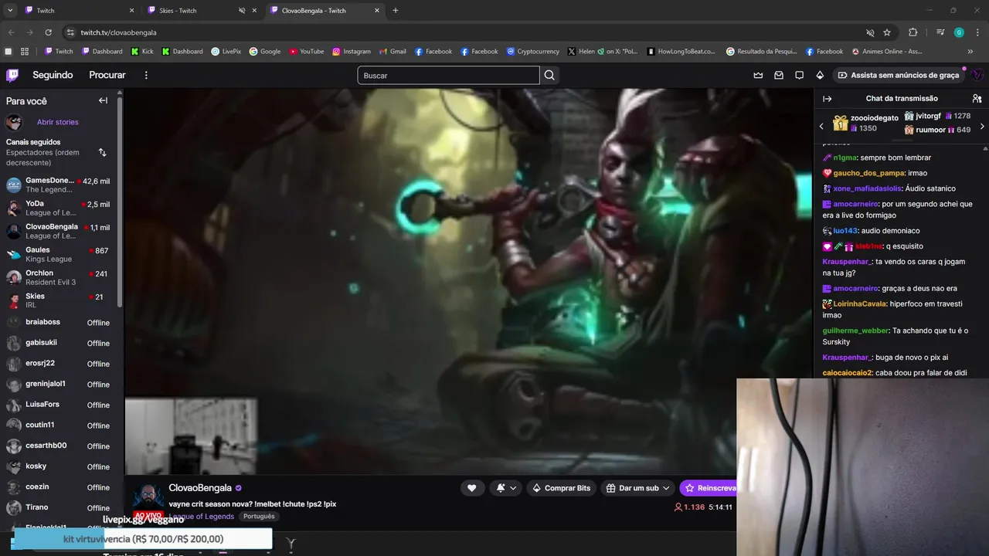Click Comprar Bits button

[561, 488]
